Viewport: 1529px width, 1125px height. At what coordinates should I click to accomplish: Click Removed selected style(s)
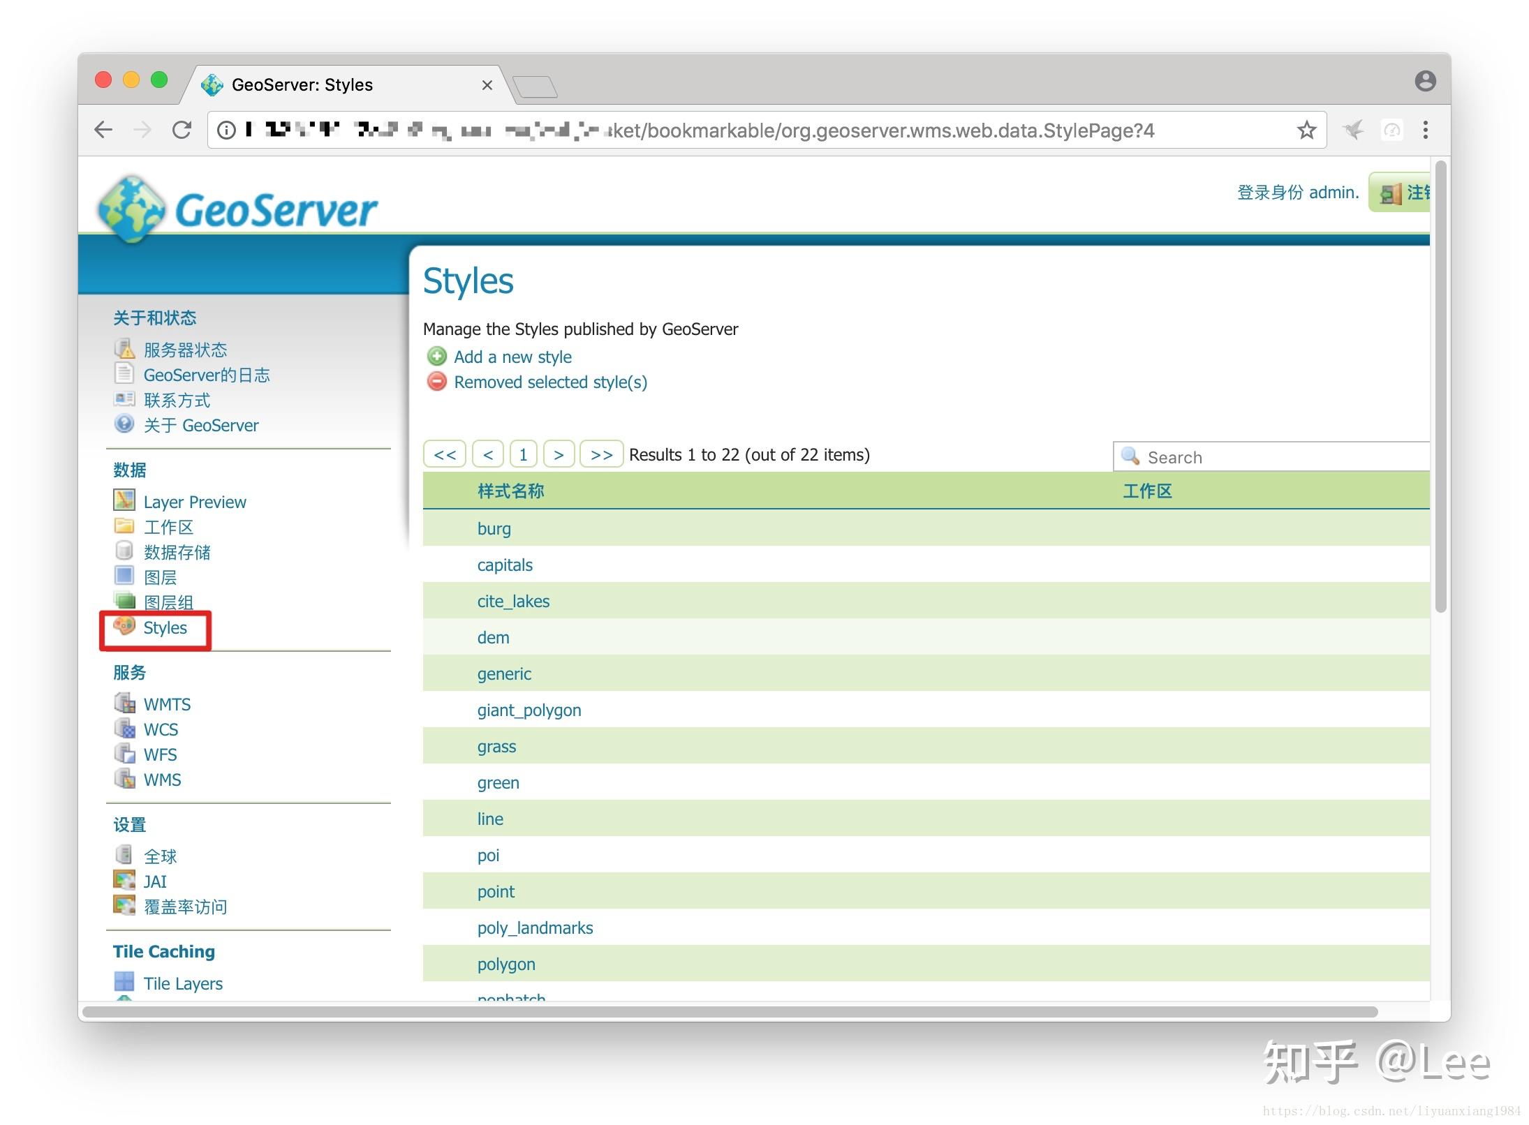point(550,382)
